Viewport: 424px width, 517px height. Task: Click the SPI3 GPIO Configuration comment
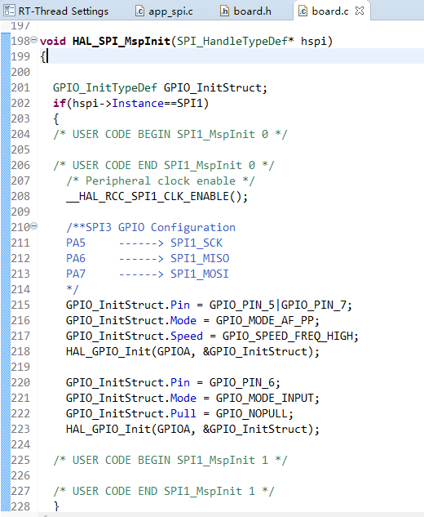[151, 228]
